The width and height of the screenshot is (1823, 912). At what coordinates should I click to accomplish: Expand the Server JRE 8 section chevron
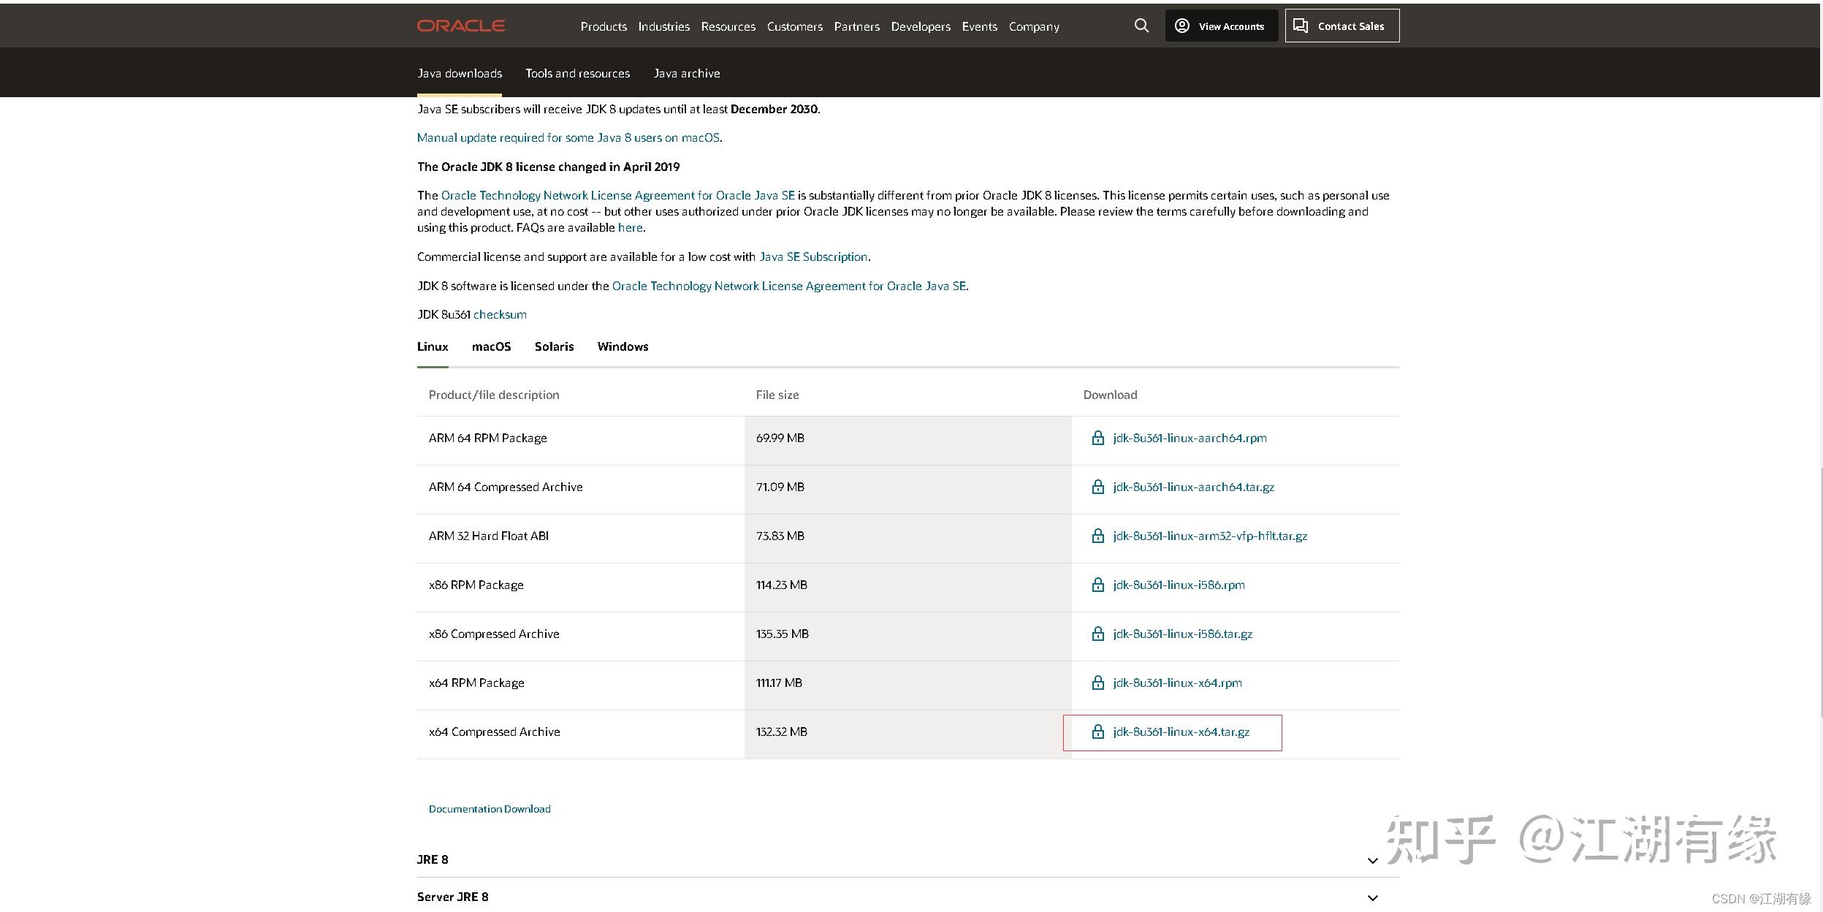pyautogui.click(x=1372, y=898)
